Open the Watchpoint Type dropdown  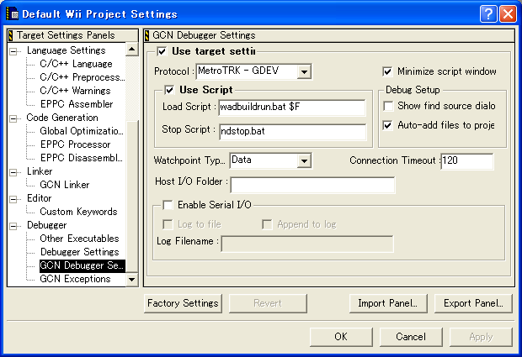304,160
